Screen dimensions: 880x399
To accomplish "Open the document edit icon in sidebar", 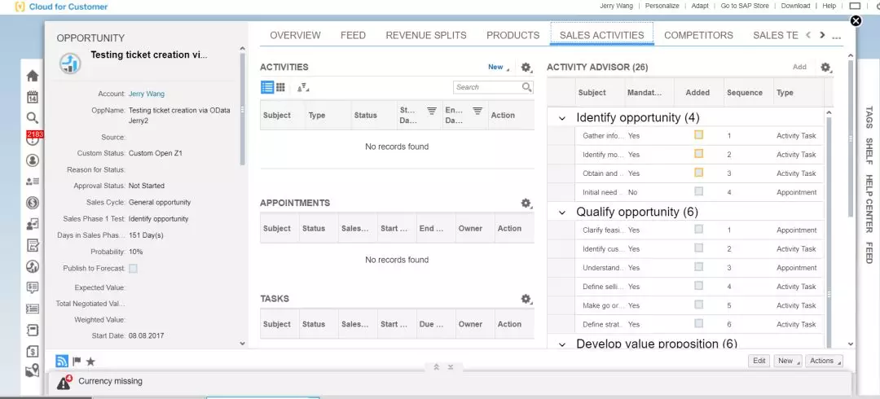I will click(x=33, y=245).
